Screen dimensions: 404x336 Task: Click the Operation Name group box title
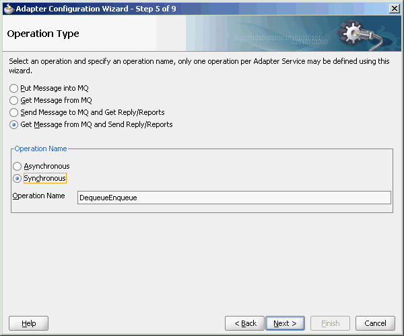click(40, 149)
